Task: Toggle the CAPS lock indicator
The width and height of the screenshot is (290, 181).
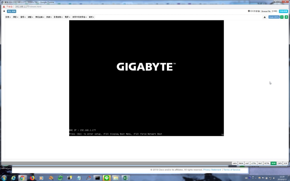Action: pos(279,163)
